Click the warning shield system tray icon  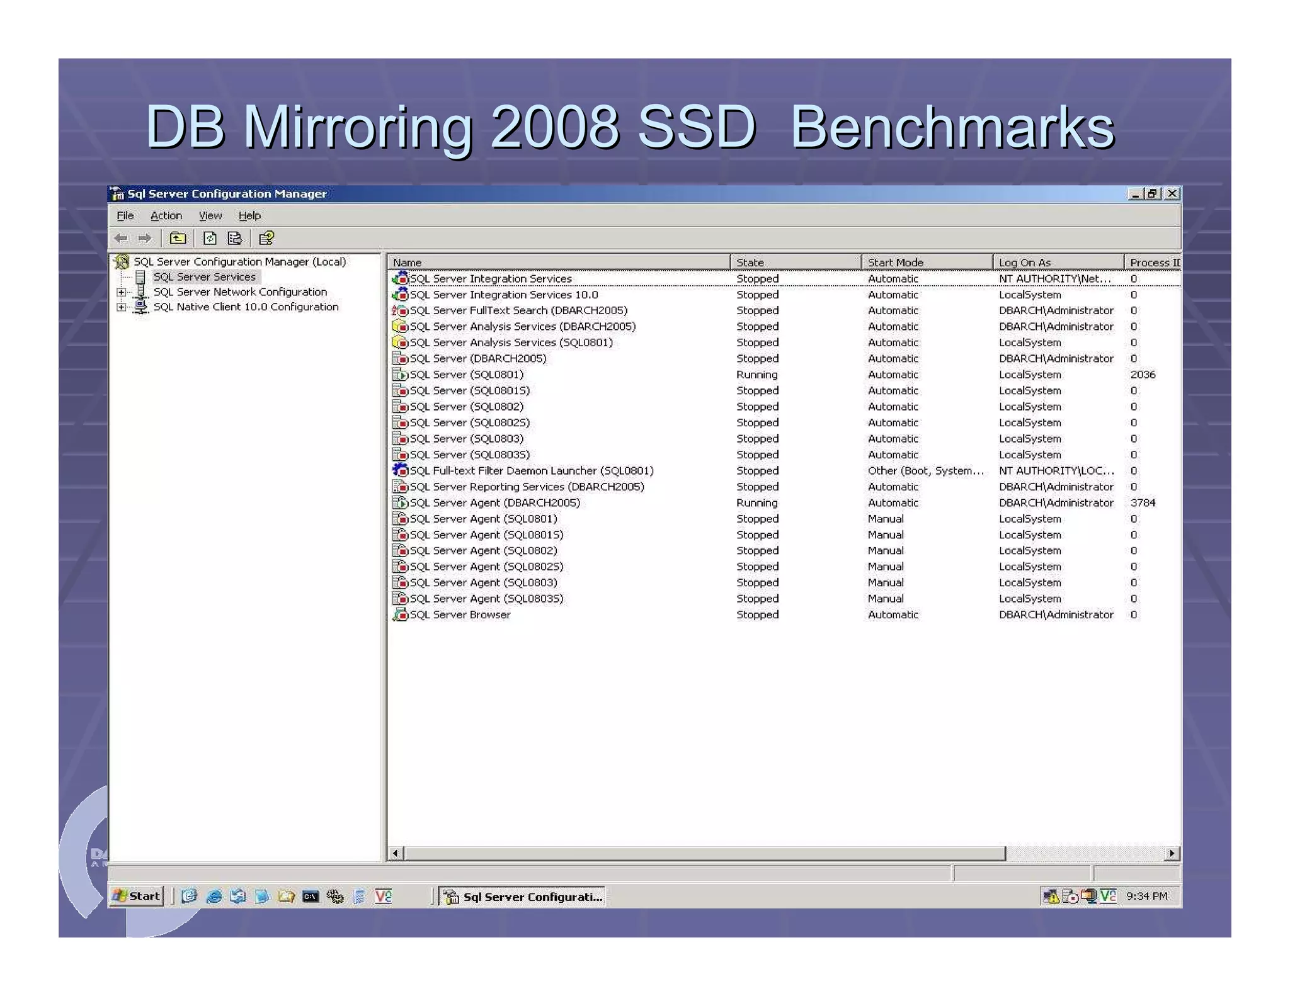[1051, 896]
